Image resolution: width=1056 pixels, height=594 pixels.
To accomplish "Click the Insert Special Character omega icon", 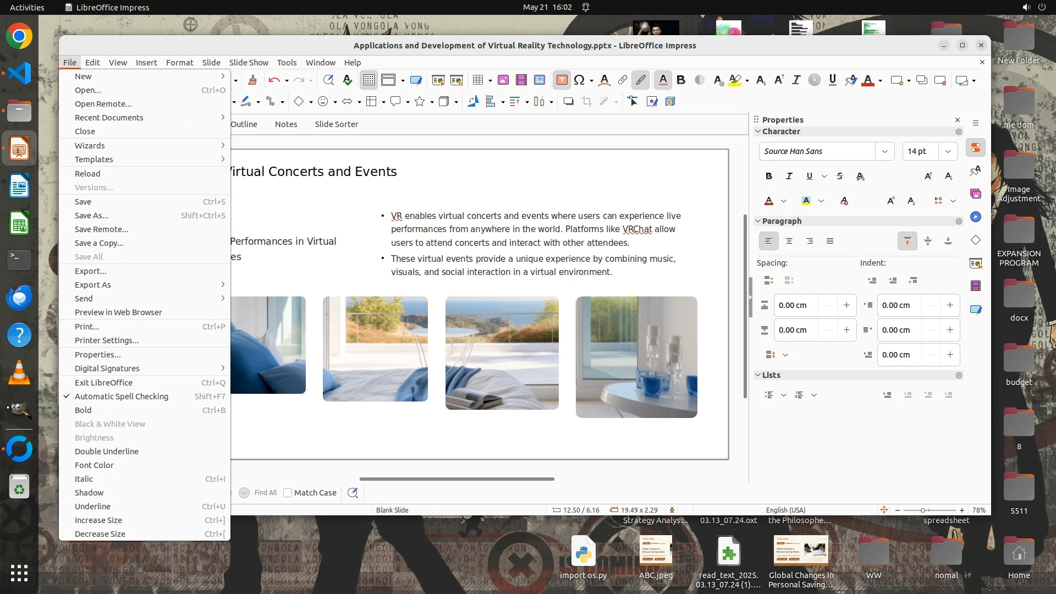I will pos(579,80).
